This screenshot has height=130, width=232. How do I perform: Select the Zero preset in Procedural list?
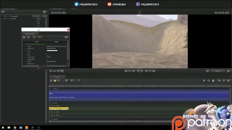coord(38,21)
